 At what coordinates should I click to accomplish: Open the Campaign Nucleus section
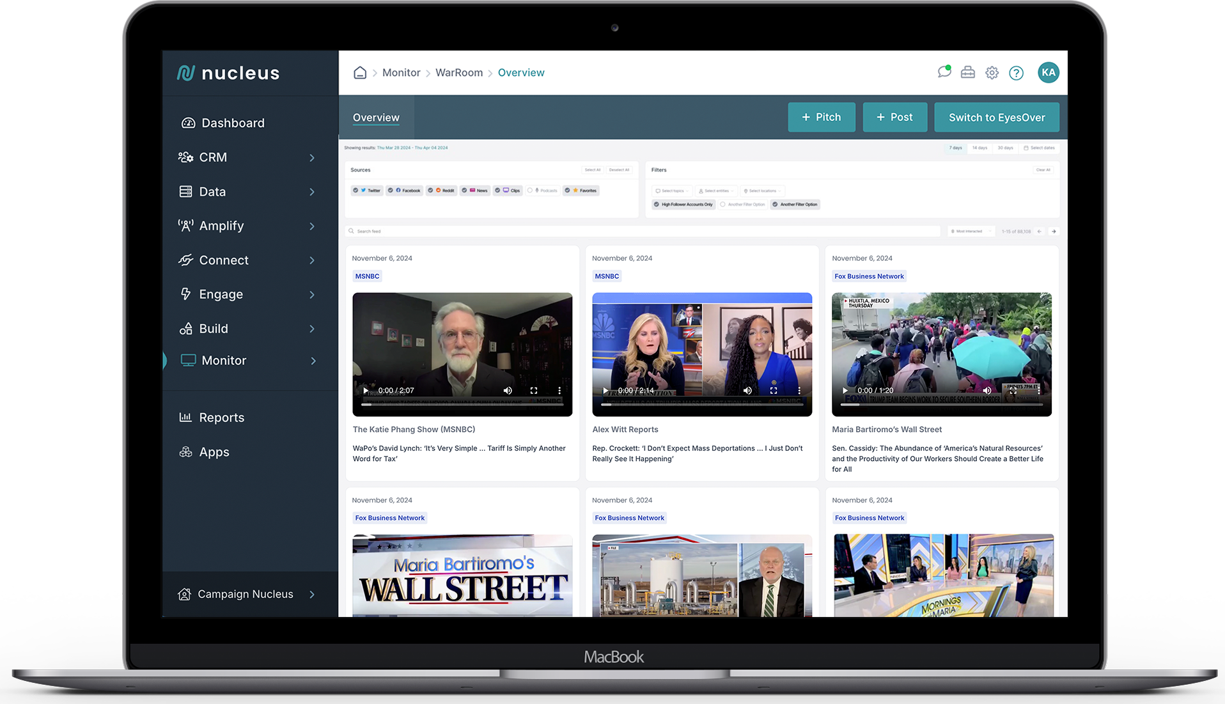(244, 593)
